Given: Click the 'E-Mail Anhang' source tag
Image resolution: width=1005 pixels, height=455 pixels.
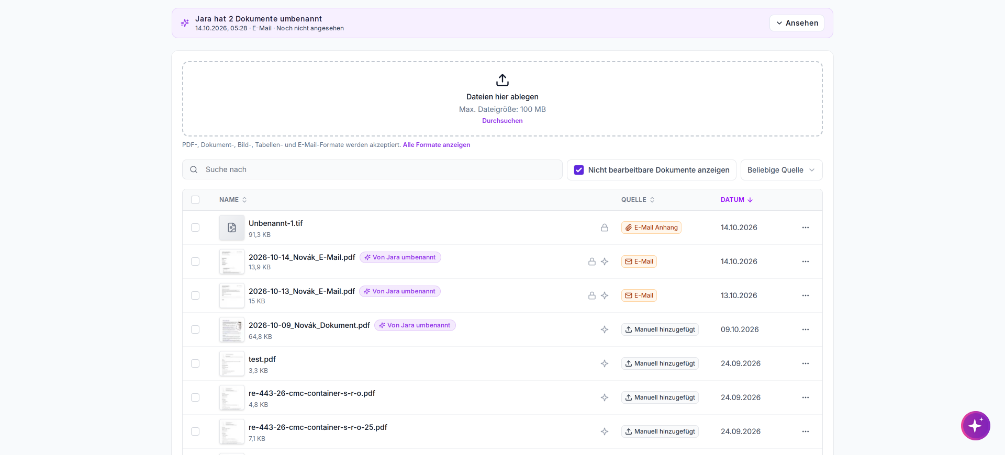Looking at the screenshot, I should pyautogui.click(x=651, y=227).
